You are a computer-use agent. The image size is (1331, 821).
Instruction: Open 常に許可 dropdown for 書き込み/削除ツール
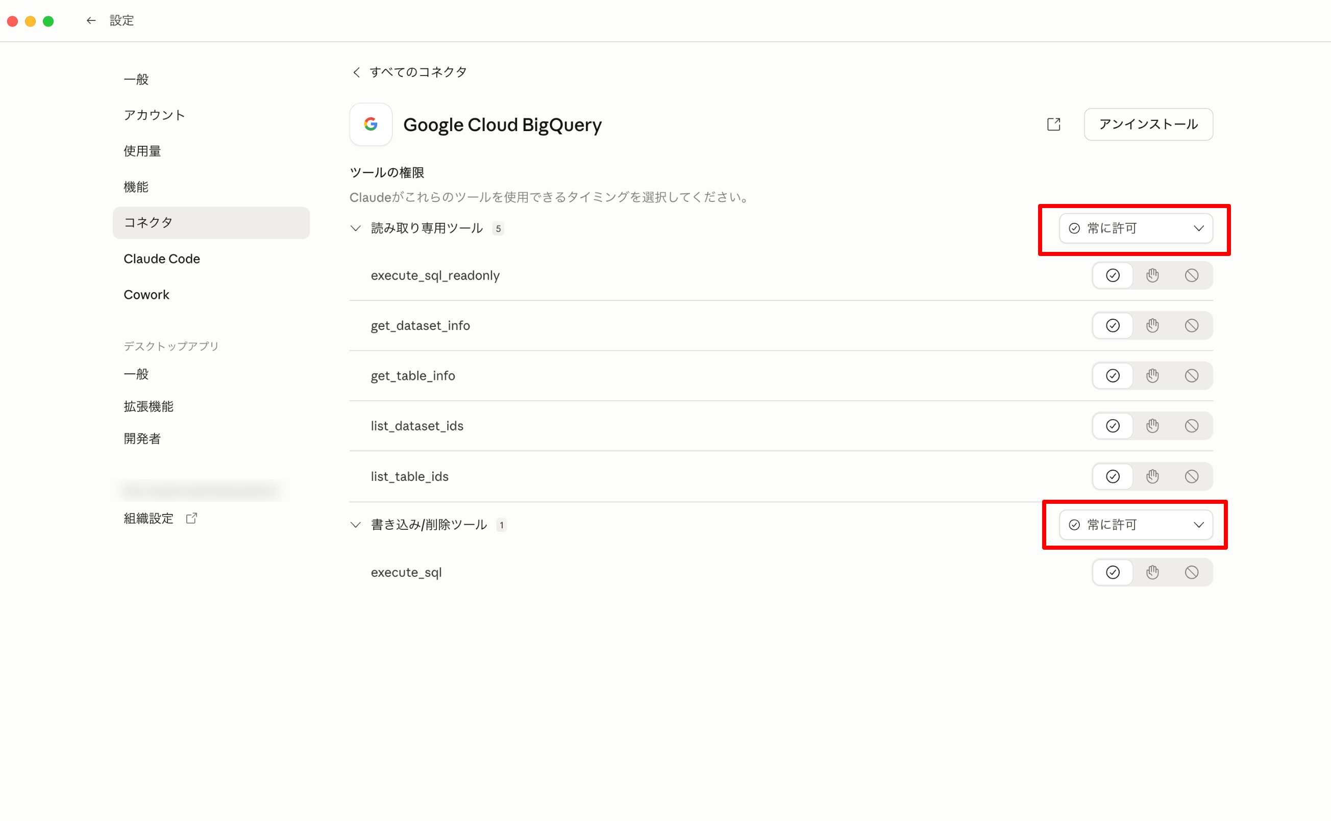click(x=1136, y=525)
